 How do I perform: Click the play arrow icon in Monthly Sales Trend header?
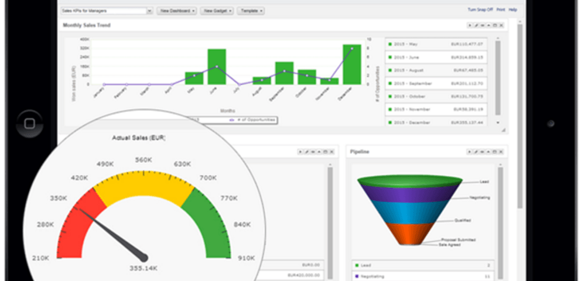tap(470, 25)
